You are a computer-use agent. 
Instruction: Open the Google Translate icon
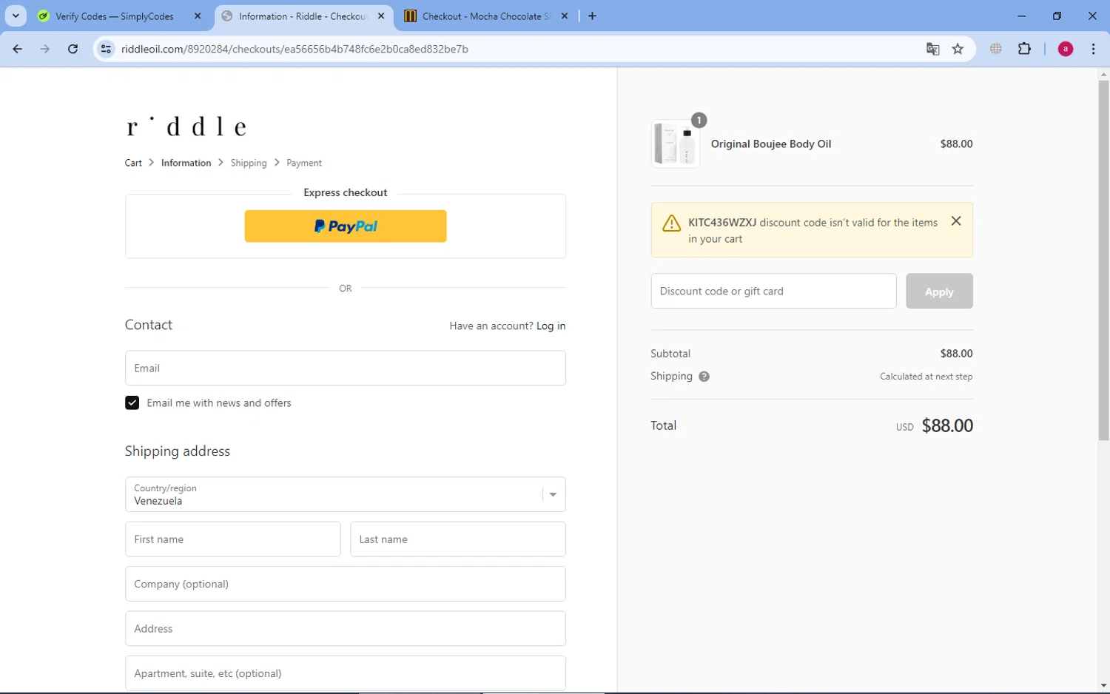coord(932,49)
